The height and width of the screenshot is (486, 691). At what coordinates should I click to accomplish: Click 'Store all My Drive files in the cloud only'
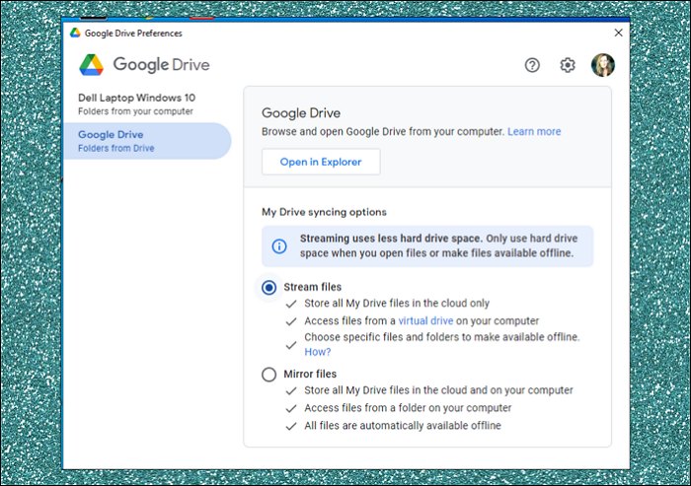coord(397,304)
